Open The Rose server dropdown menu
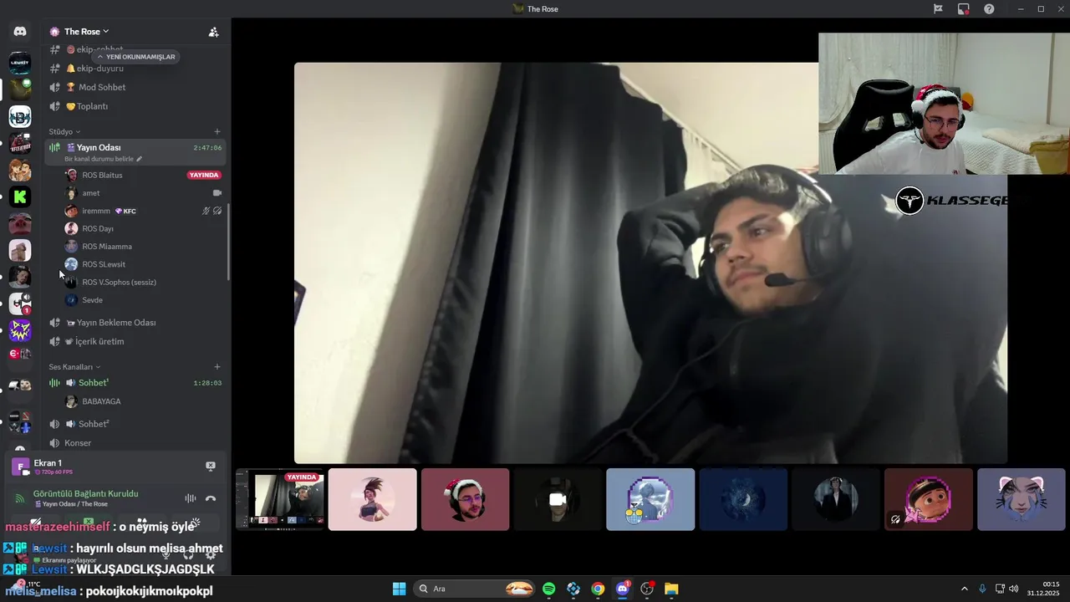This screenshot has height=602, width=1070. pyautogui.click(x=86, y=32)
